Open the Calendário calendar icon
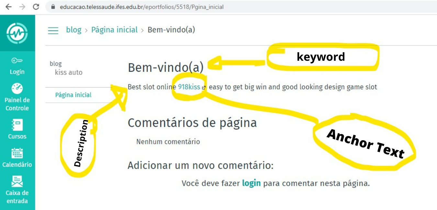Viewport: 437px width, 210px height. (17, 153)
